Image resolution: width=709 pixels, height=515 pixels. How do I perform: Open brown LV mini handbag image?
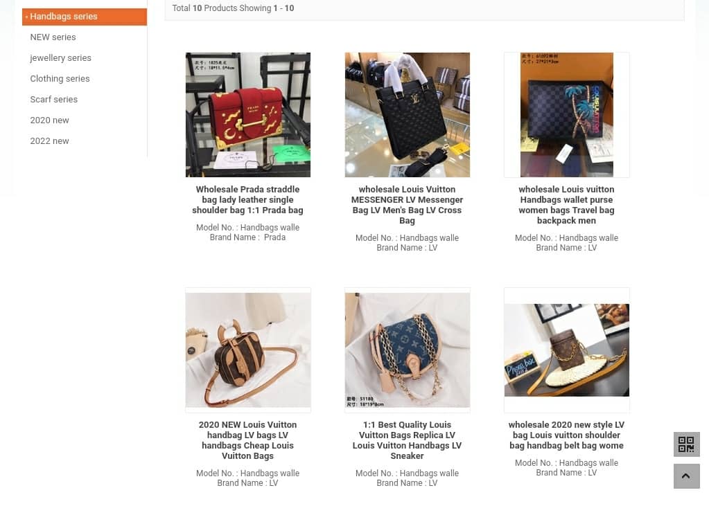[x=248, y=350]
